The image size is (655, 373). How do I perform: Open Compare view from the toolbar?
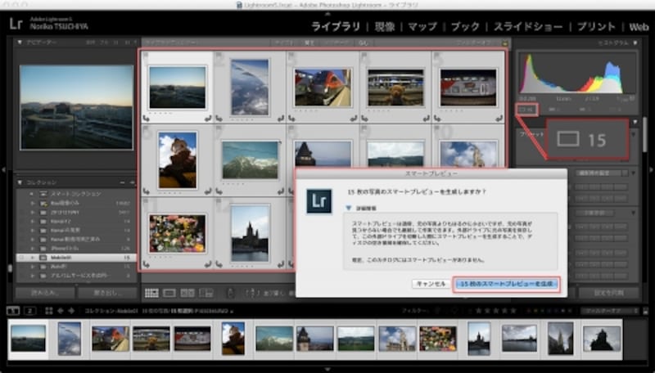(187, 293)
